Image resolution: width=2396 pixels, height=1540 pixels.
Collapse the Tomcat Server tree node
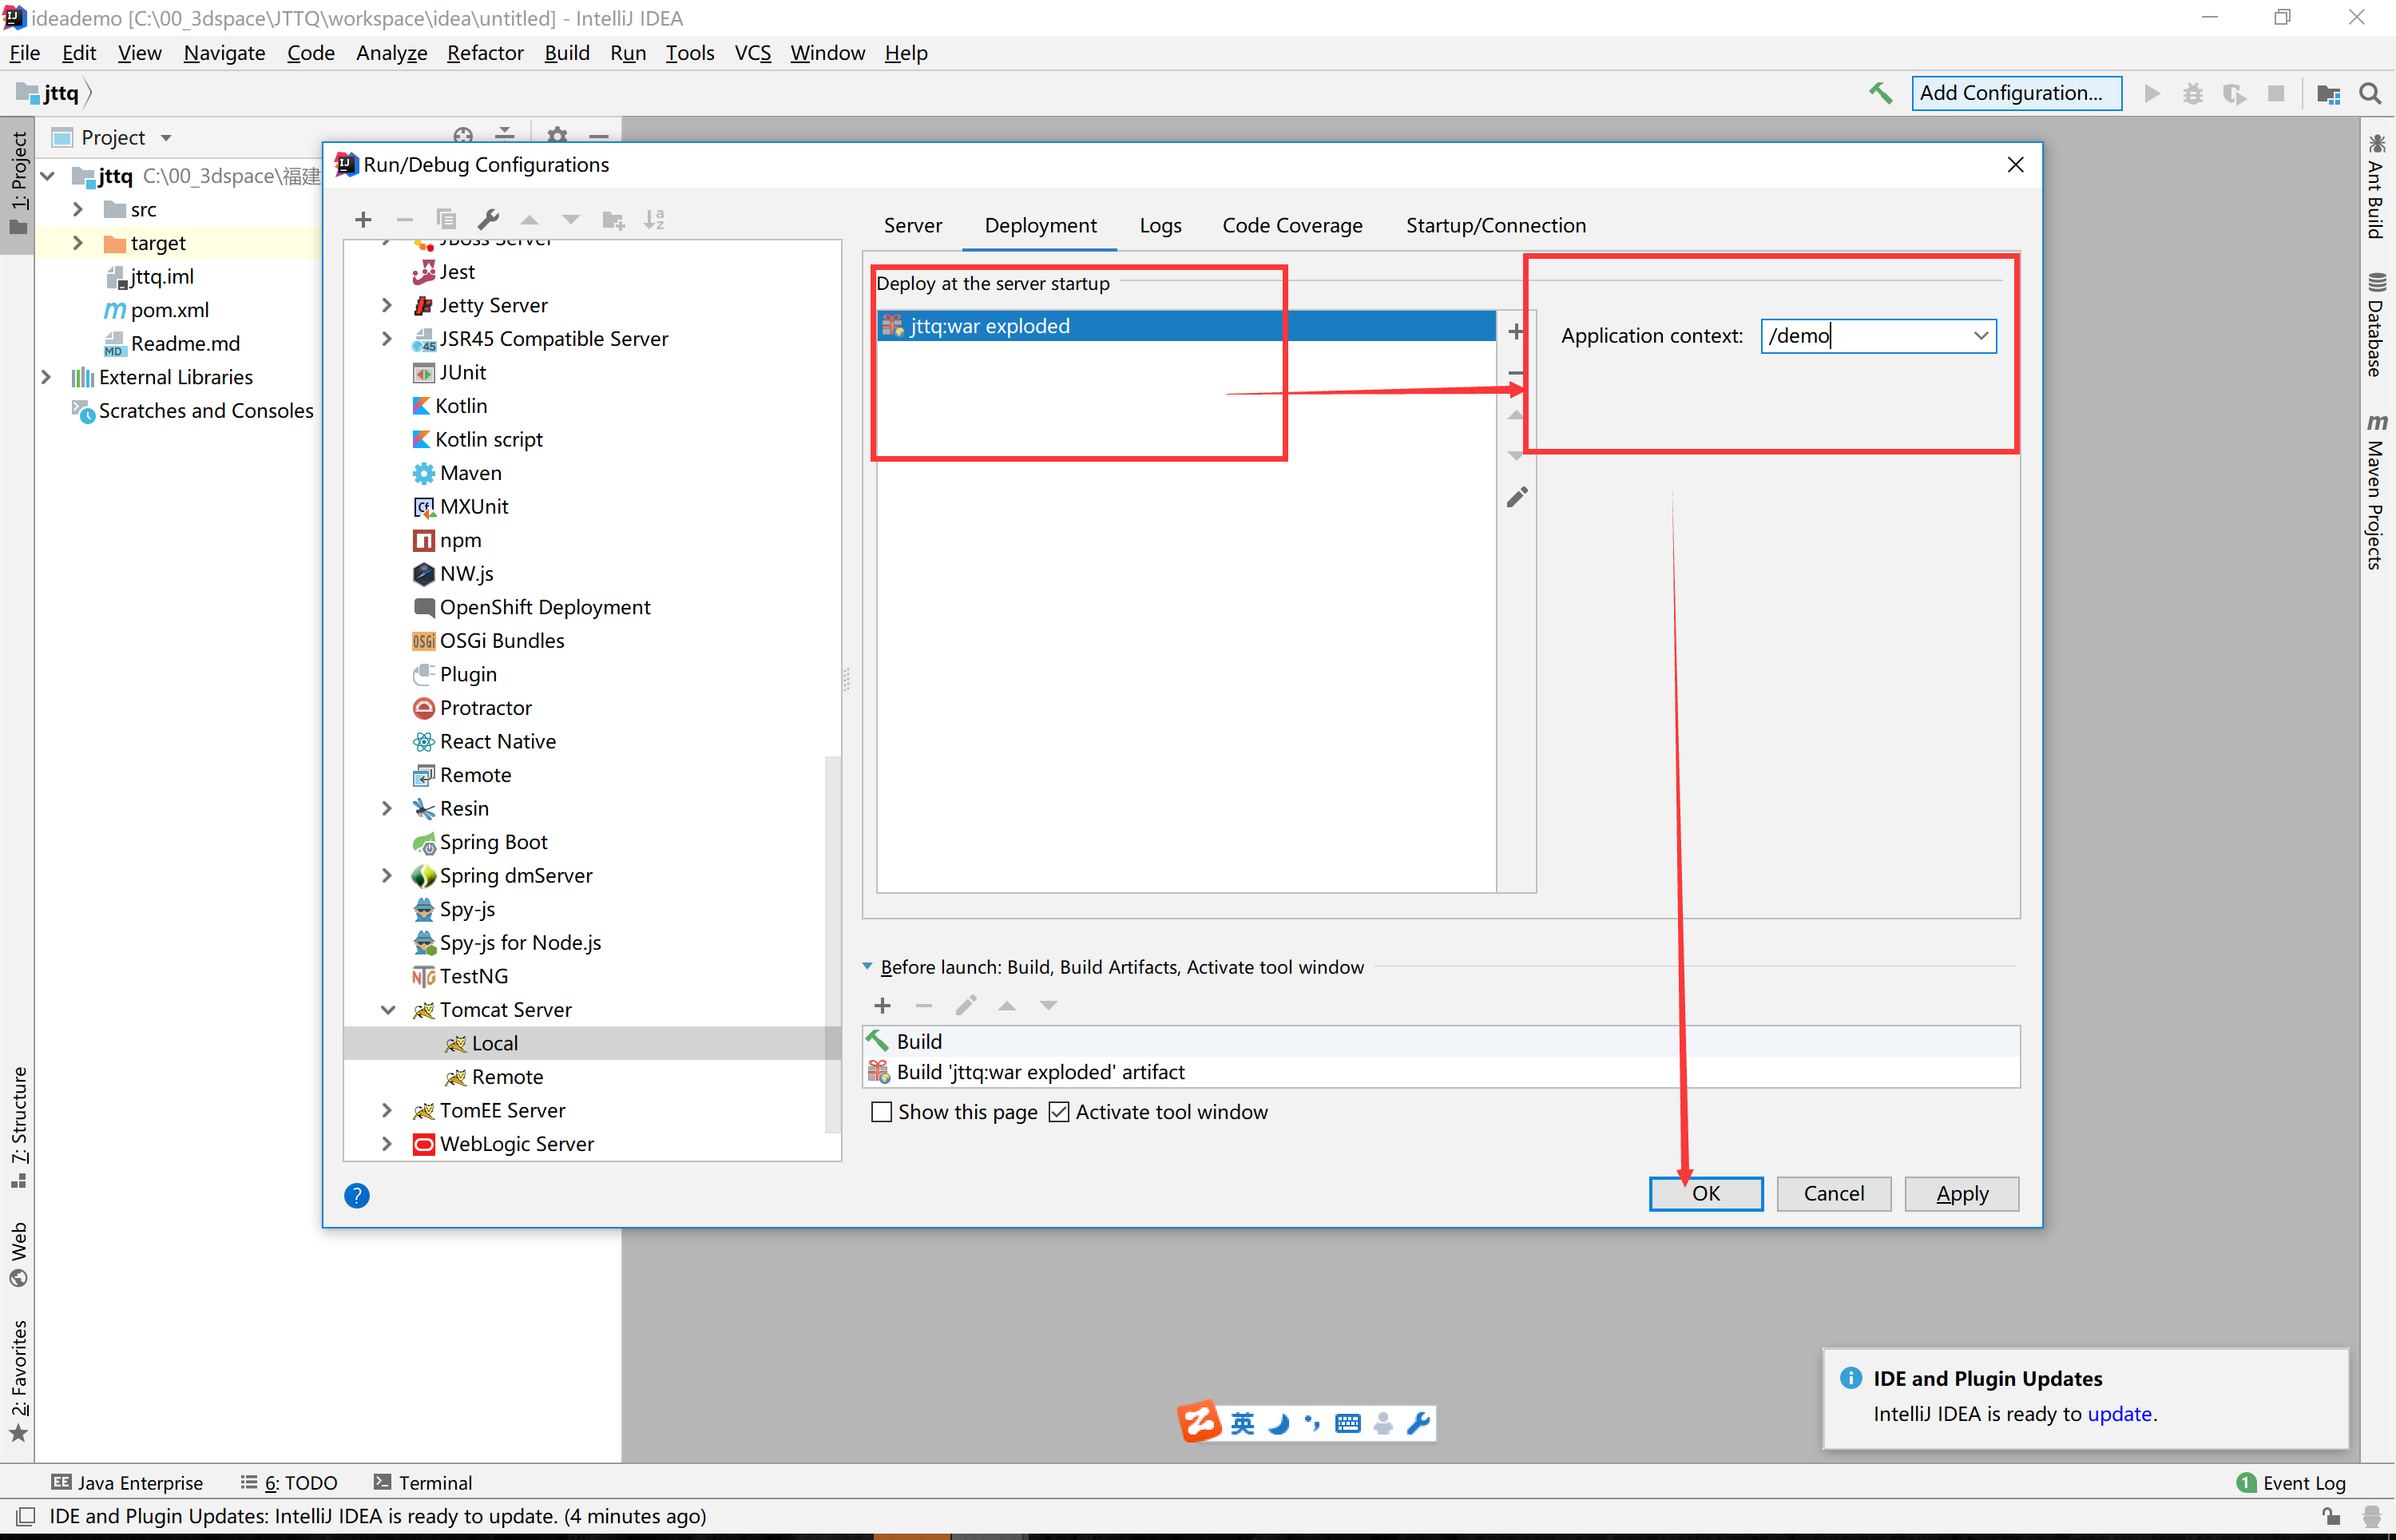pyautogui.click(x=388, y=1010)
